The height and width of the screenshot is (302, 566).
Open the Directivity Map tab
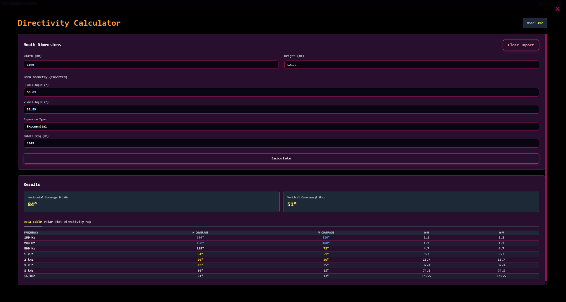[x=77, y=222]
